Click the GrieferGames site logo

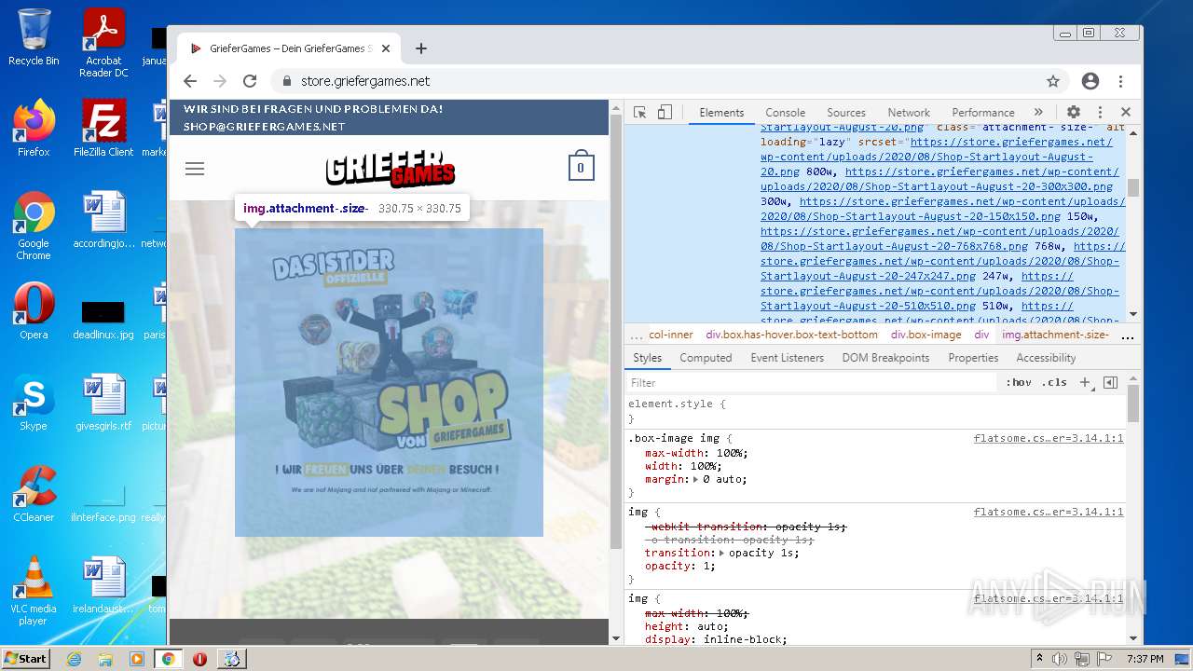pos(390,169)
